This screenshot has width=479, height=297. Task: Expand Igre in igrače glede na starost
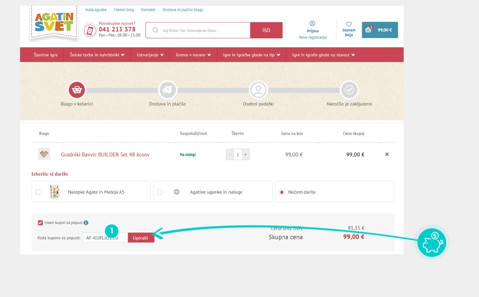[x=324, y=55]
